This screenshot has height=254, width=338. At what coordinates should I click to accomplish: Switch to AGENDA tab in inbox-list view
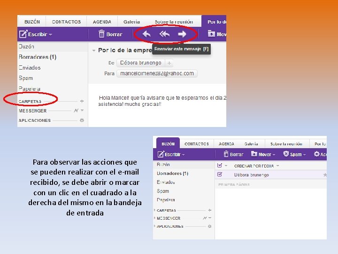[226, 144]
